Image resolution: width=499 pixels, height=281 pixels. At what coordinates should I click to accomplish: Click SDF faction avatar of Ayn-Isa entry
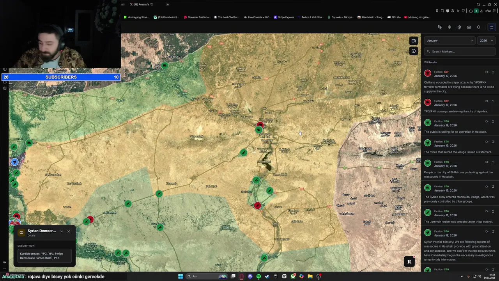(428, 102)
